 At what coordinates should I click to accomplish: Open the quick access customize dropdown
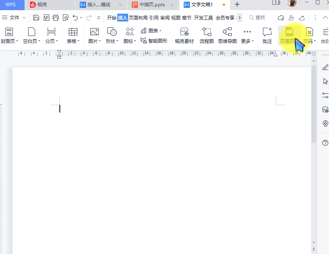tap(98, 18)
